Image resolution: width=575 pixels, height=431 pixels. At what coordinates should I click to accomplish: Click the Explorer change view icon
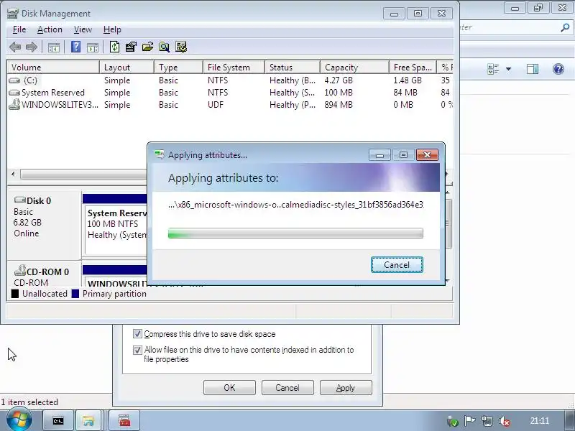point(493,69)
